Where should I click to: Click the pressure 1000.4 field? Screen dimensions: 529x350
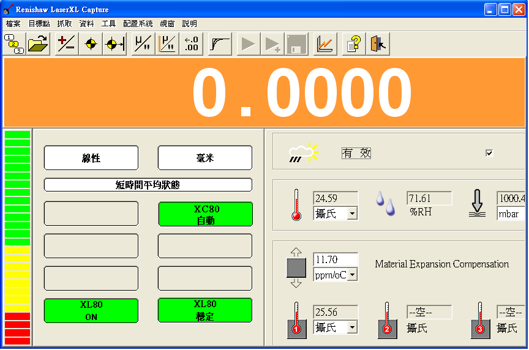[x=511, y=198]
